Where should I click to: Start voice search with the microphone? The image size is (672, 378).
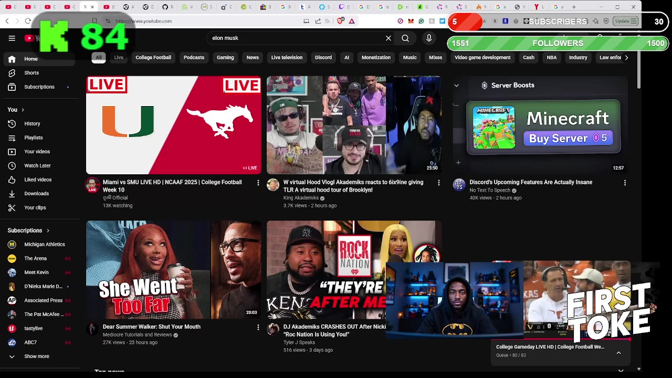(429, 38)
